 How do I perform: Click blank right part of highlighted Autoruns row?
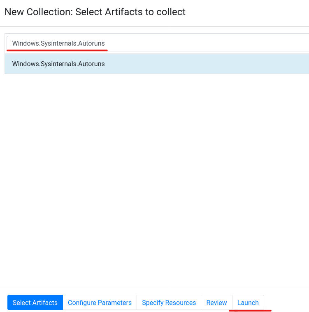(x=207, y=64)
